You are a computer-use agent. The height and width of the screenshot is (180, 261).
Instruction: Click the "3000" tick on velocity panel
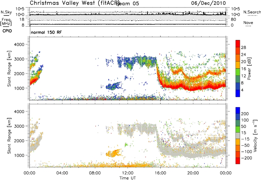[x=19, y=126]
